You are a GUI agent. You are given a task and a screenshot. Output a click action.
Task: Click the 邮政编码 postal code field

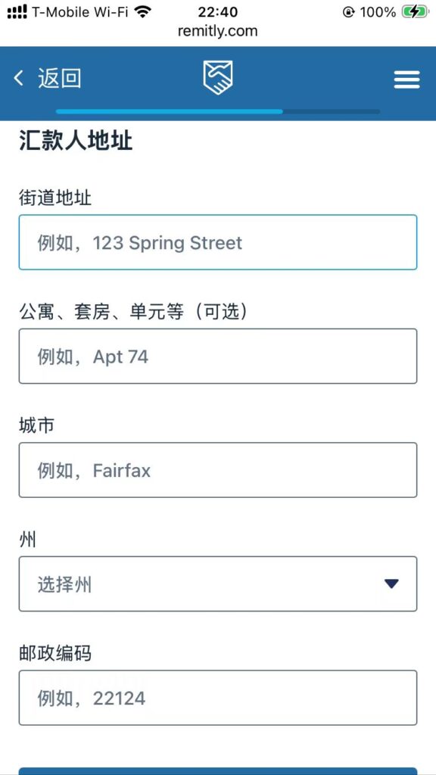218,697
